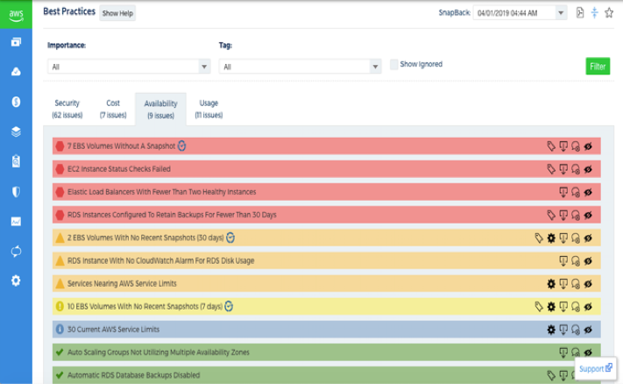Toggle ignore eye on Services Nearing AWS Service Limits
Viewport: 623px width, 384px height.
click(x=588, y=284)
